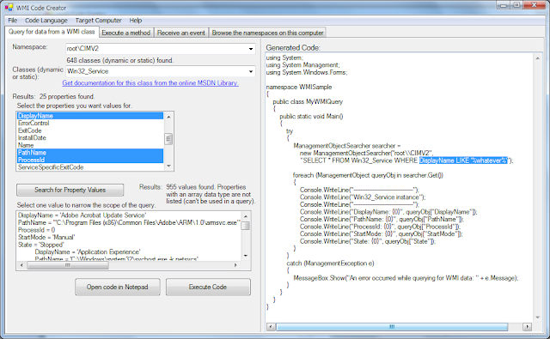
Task: Select ServiceSpecificExitCode in the properties list
Action: pyautogui.click(x=90, y=167)
